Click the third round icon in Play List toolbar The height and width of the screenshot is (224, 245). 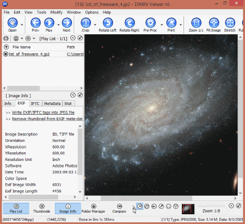coord(28,39)
